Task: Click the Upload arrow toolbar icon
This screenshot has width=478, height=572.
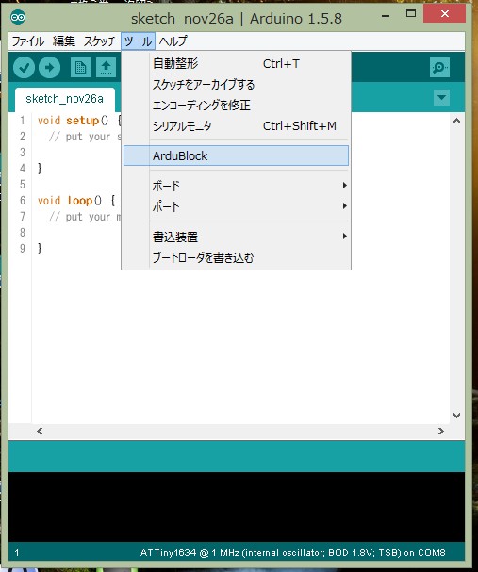Action: [49, 68]
